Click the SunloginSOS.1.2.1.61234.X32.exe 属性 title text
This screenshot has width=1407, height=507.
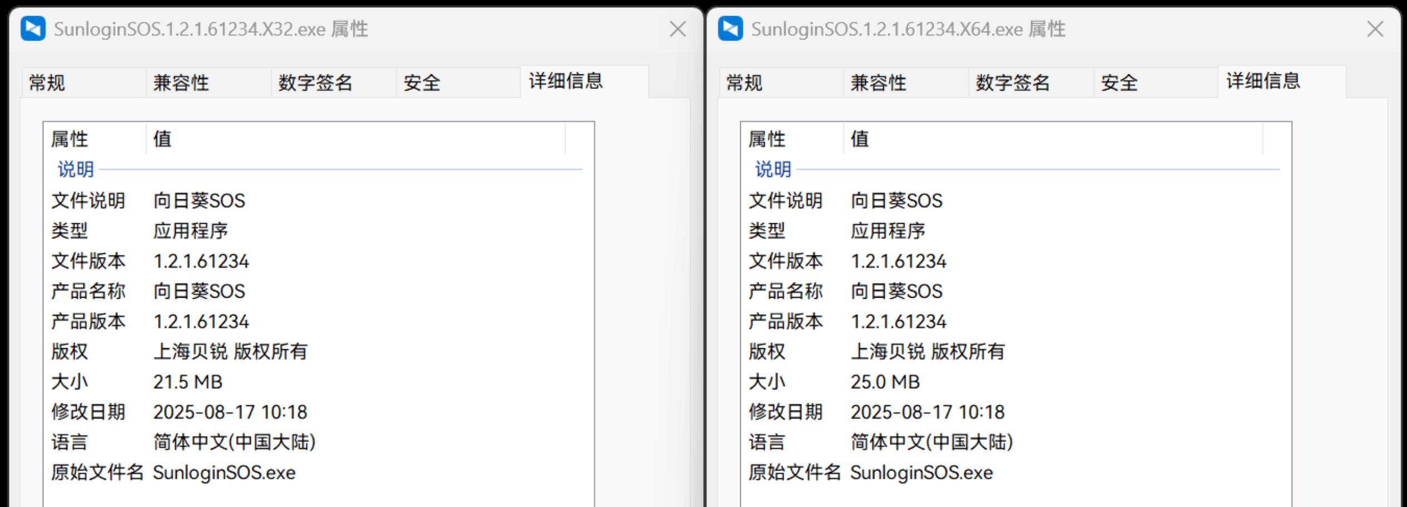coord(211,29)
